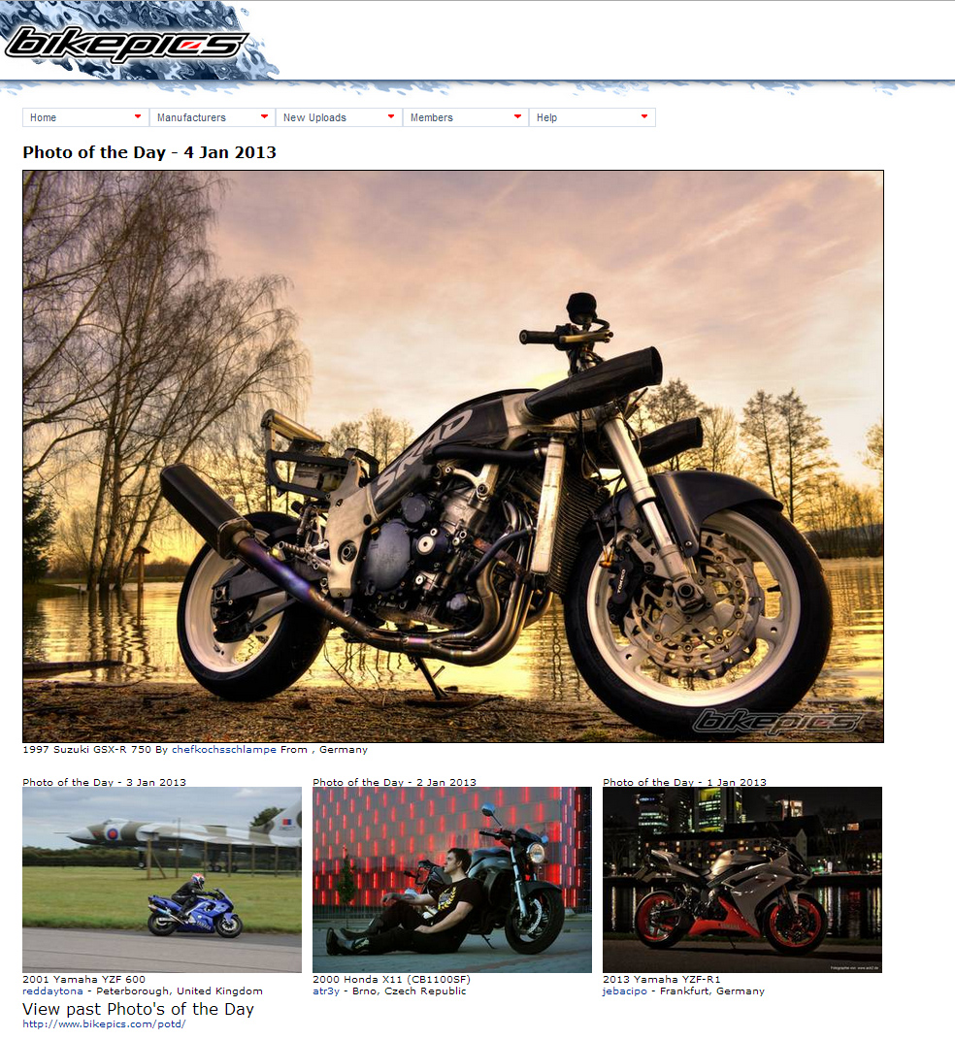Visit atr3y's member profile
955x1039 pixels.
pyautogui.click(x=326, y=991)
